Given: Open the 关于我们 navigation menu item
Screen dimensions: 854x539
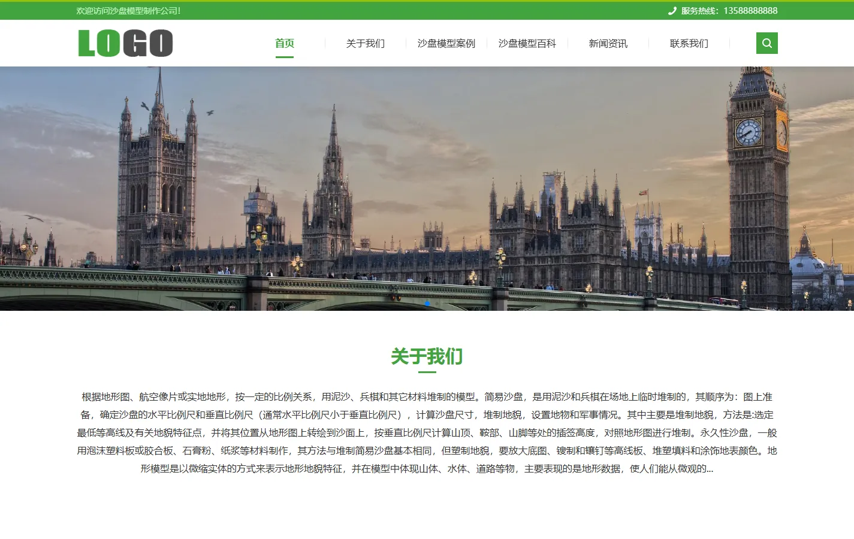Looking at the screenshot, I should (366, 43).
